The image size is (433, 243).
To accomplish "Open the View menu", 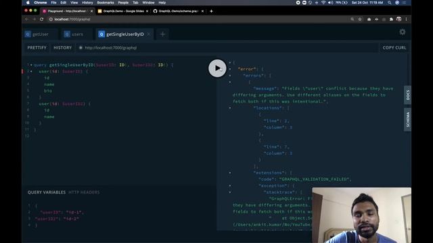I will [74, 3].
